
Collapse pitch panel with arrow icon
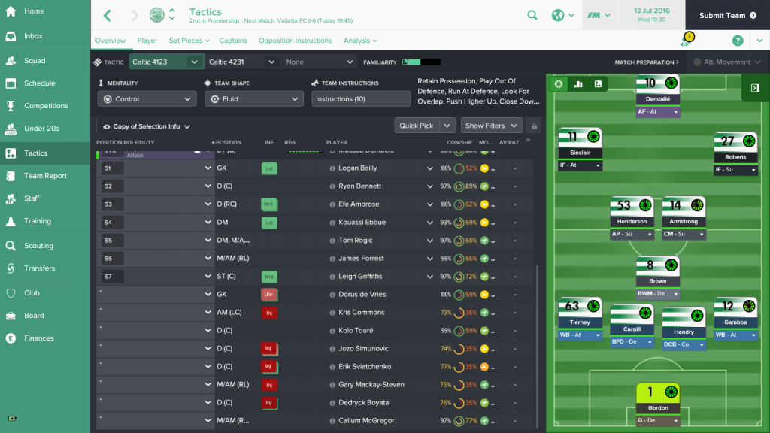[x=755, y=88]
